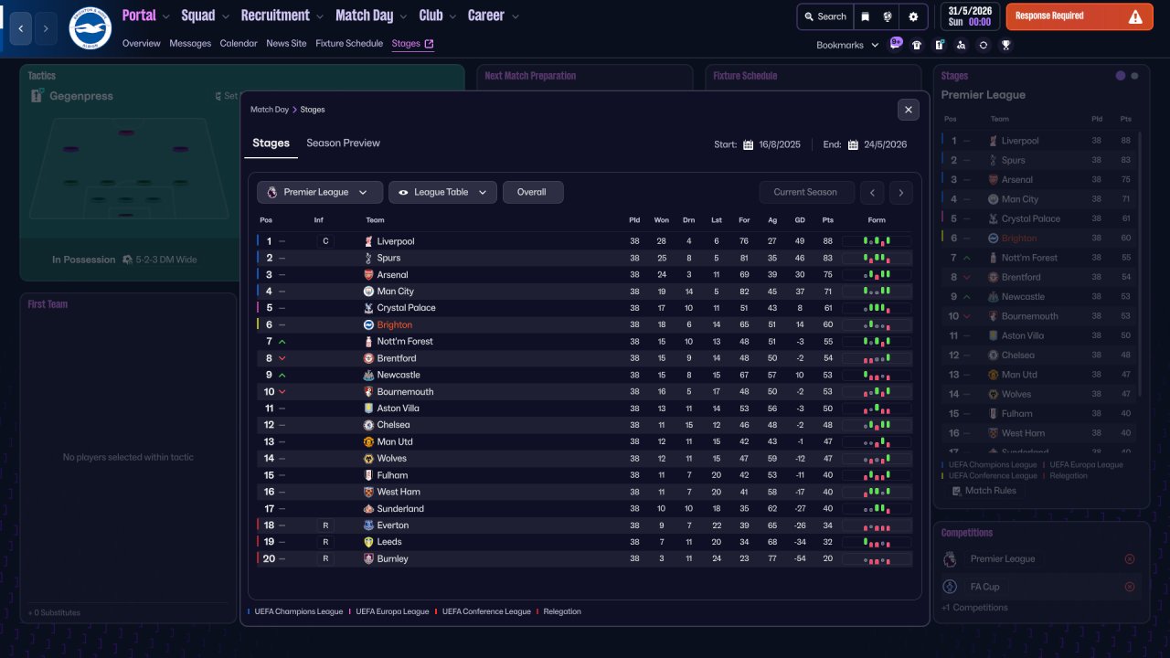Open settings with the gear icon
Viewport: 1170px width, 658px height.
point(913,16)
